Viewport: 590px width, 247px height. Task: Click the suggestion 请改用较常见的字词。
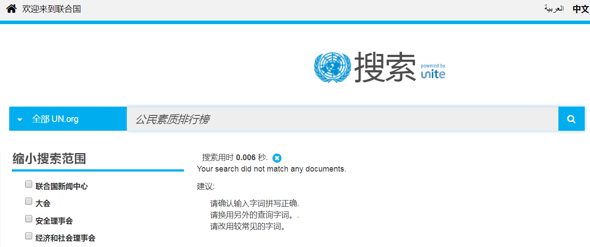(248, 227)
